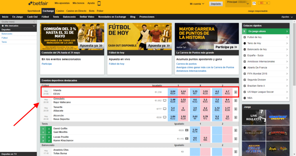Click live stream icon for Tenerife match
The height and width of the screenshot is (156, 296).
point(164,109)
